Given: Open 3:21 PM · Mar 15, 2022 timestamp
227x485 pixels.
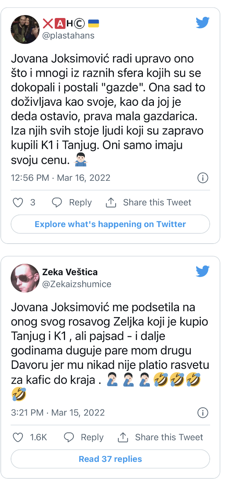Looking at the screenshot, I should click(58, 413).
